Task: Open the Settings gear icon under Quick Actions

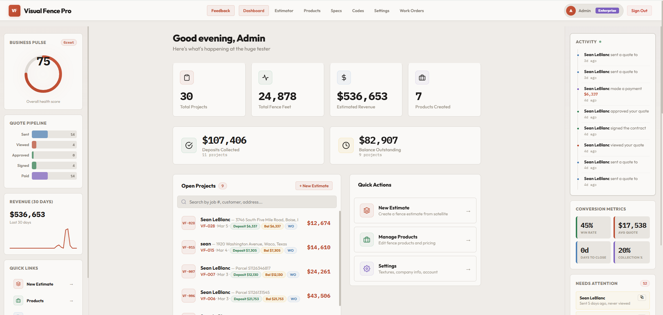Action: (x=367, y=268)
